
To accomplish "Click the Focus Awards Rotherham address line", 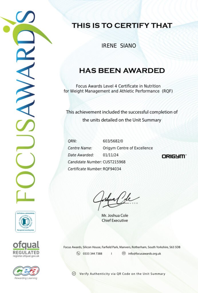I will (x=122, y=247).
